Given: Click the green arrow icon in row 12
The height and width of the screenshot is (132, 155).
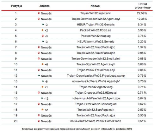Looking at the screenshot, I should pyautogui.click(x=39, y=75).
